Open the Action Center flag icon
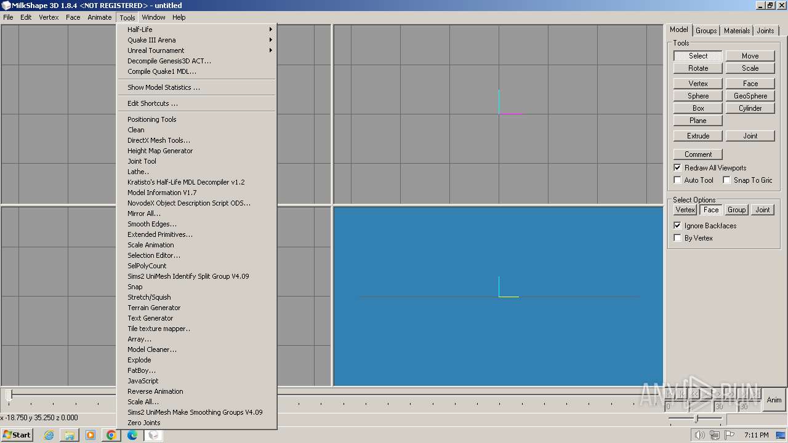 coord(729,435)
